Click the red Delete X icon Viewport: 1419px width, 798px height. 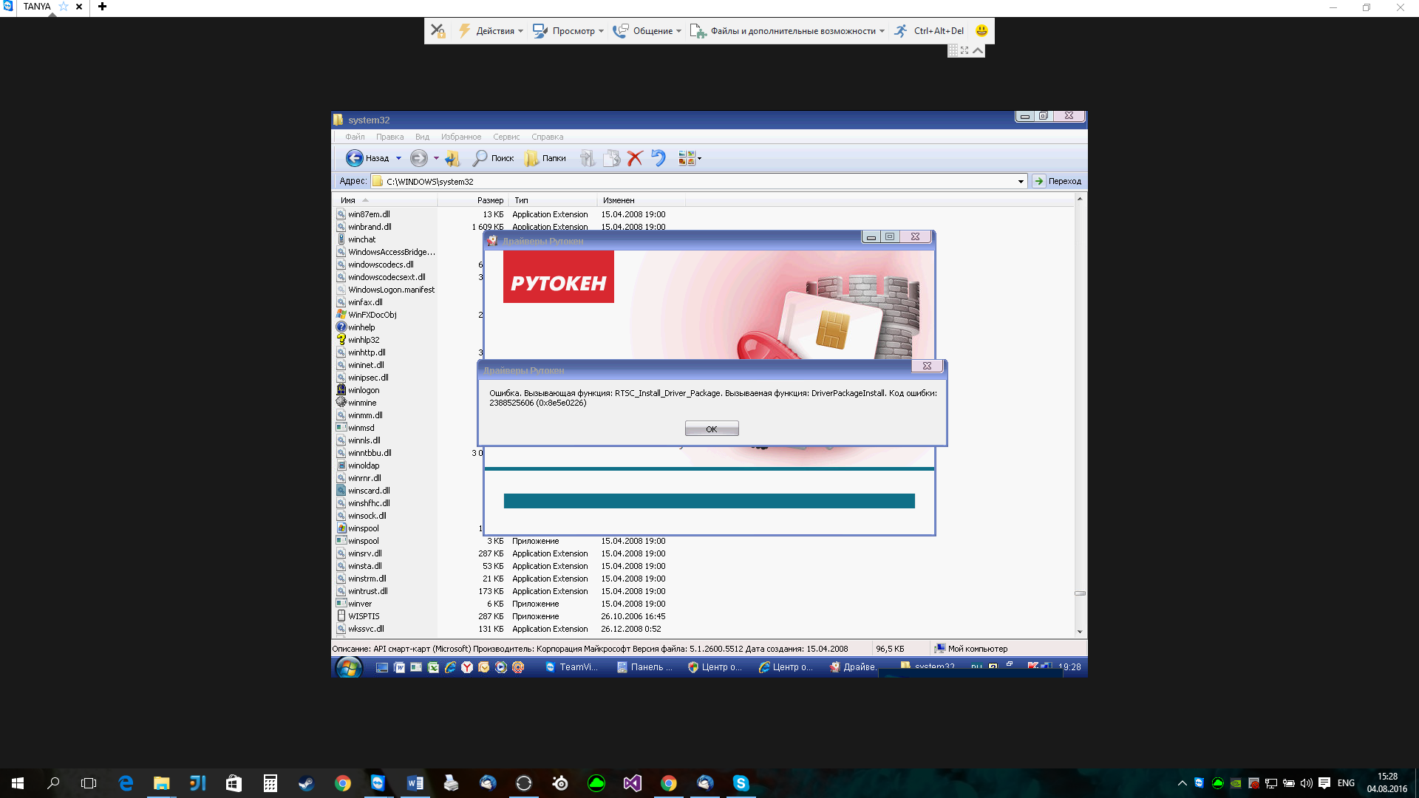634,158
